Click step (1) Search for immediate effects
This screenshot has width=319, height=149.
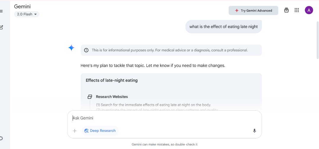pyautogui.click(x=154, y=105)
